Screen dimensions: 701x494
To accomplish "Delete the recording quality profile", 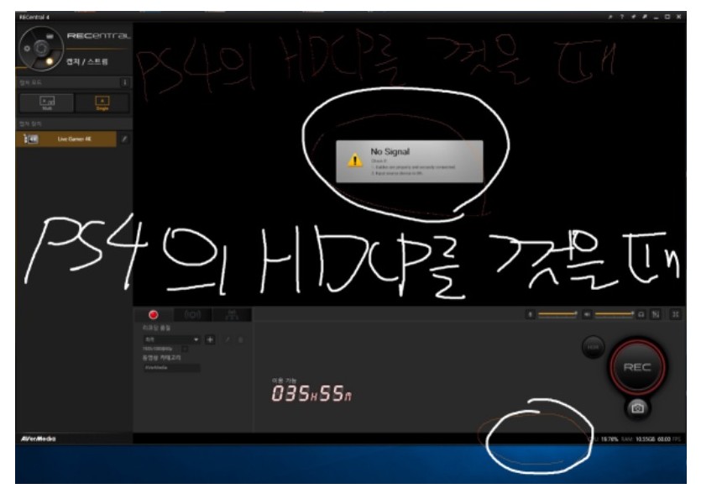I will coord(240,340).
